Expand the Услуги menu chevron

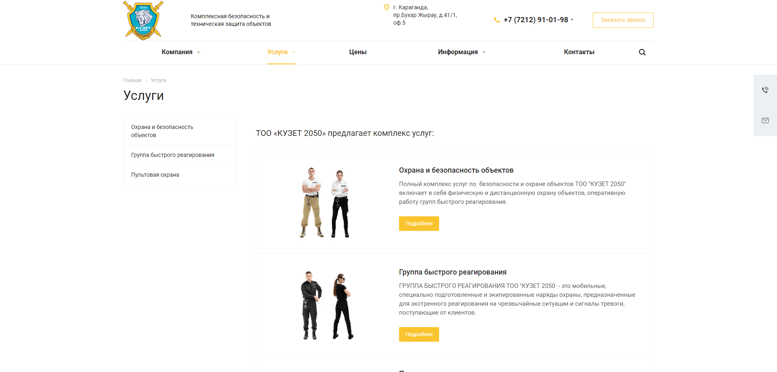(x=293, y=52)
